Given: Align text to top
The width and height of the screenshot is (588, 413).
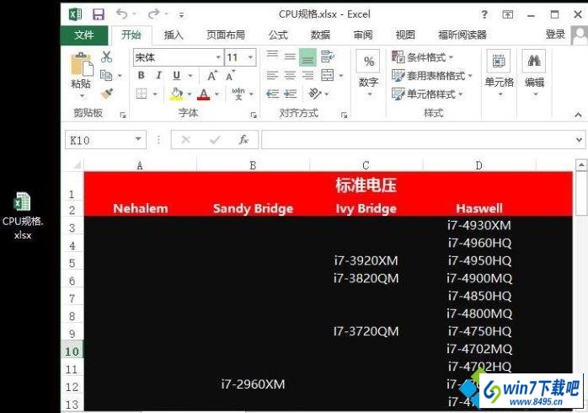Looking at the screenshot, I should (272, 56).
